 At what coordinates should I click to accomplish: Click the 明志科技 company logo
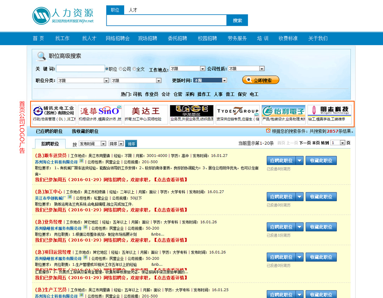click(329, 114)
